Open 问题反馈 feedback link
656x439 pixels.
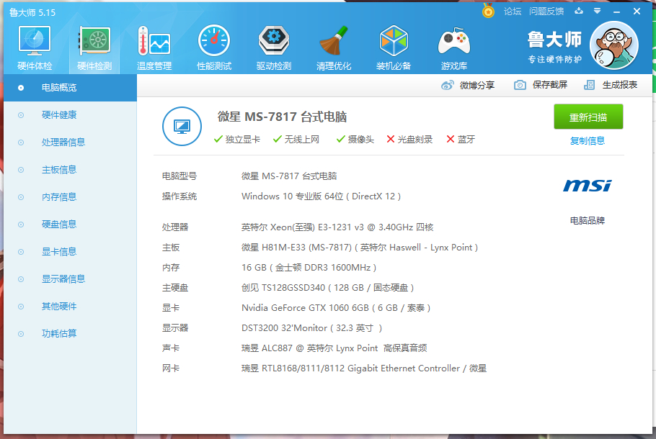click(546, 12)
